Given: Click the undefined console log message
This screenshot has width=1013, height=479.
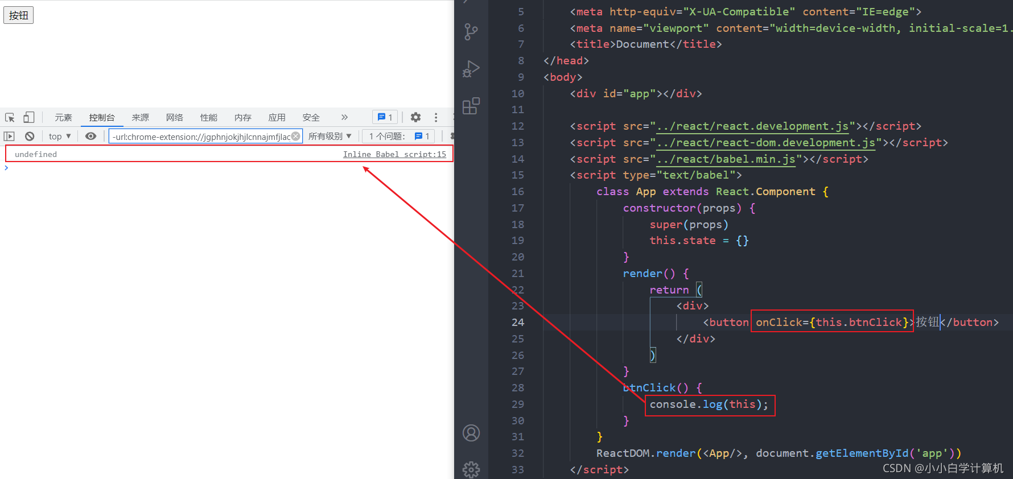Looking at the screenshot, I should tap(36, 154).
